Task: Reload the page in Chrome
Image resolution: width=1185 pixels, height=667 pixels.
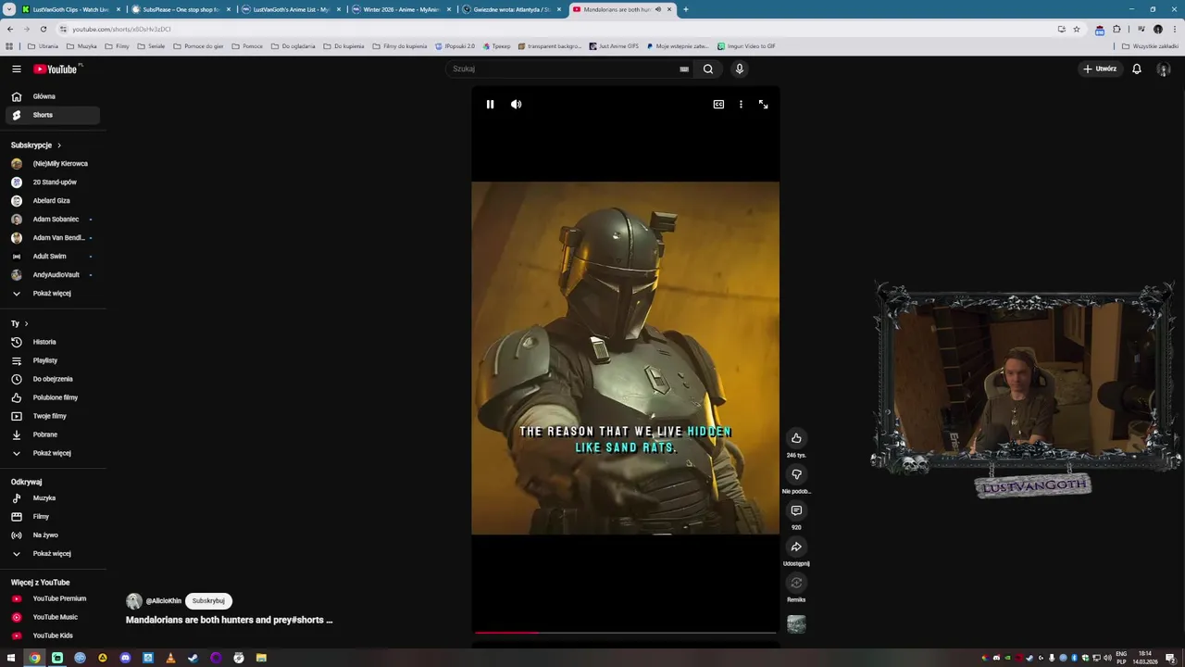Action: [43, 29]
